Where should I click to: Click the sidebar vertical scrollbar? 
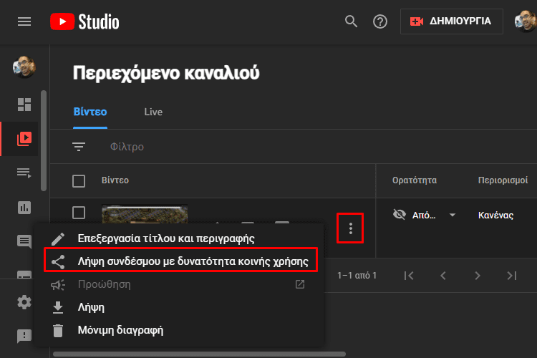tap(44, 140)
